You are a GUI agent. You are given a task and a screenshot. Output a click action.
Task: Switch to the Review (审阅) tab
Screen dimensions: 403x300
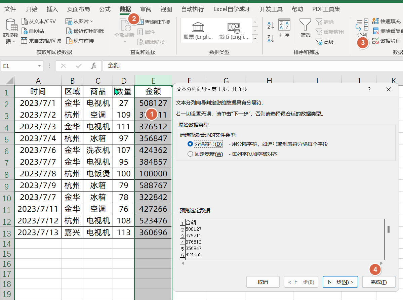[146, 9]
